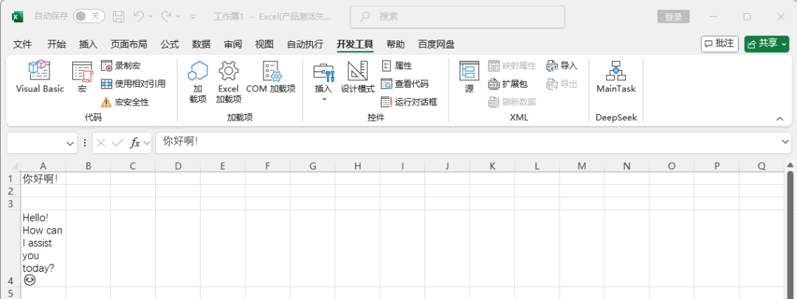Switch to the 公式 tab
The width and height of the screenshot is (797, 299).
tap(170, 44)
